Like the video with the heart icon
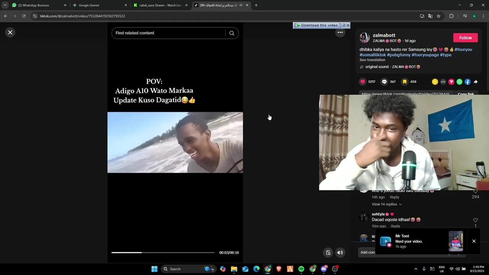Screen dimensions: 489x275 pos(363,82)
